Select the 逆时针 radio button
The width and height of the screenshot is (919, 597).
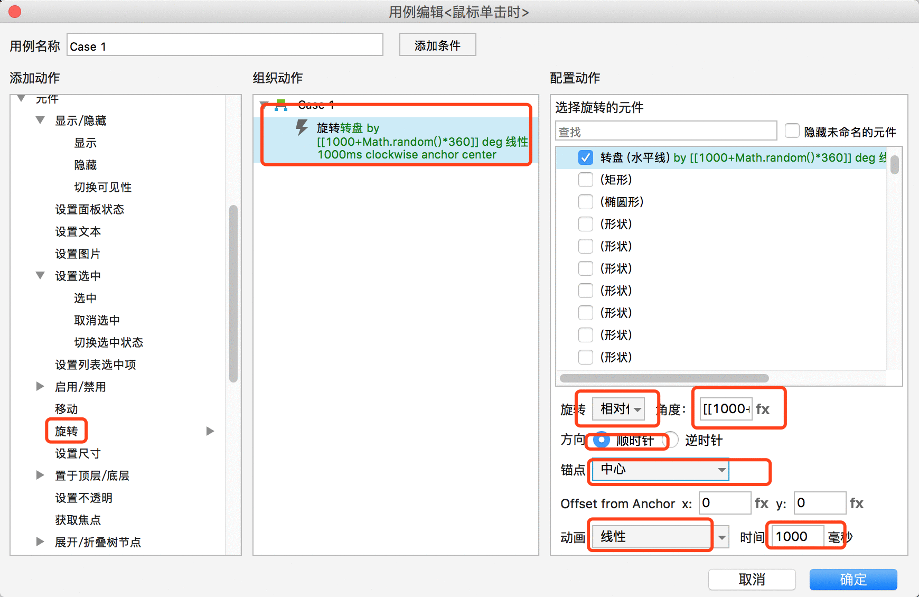pyautogui.click(x=671, y=440)
